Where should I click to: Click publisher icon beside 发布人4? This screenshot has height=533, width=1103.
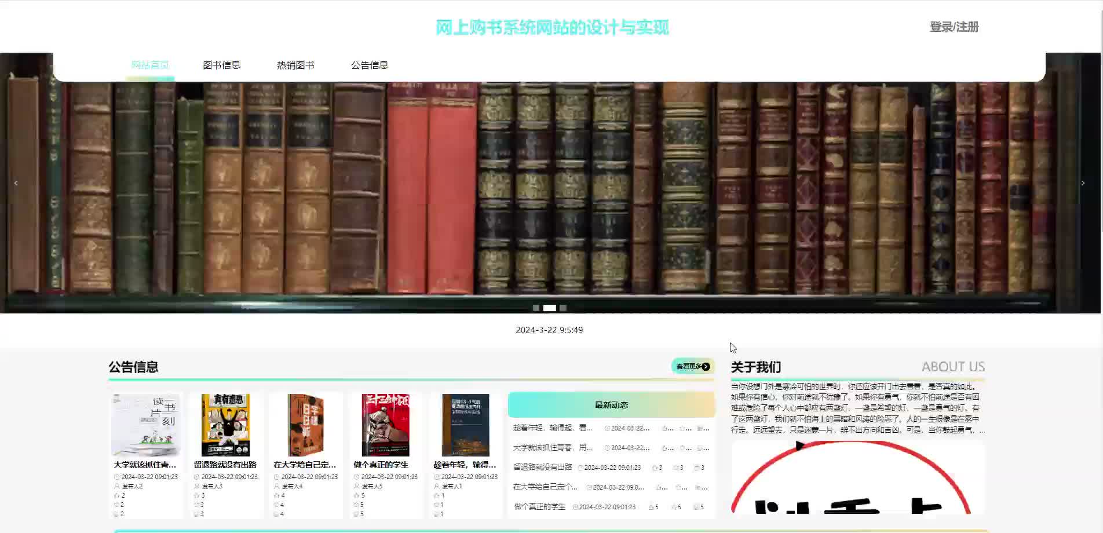(276, 486)
